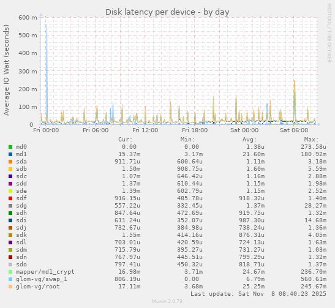Image resolution: width=335 pixels, height=308 pixels.
Task: Click md1 current value 15.37m
Action: (x=129, y=154)
